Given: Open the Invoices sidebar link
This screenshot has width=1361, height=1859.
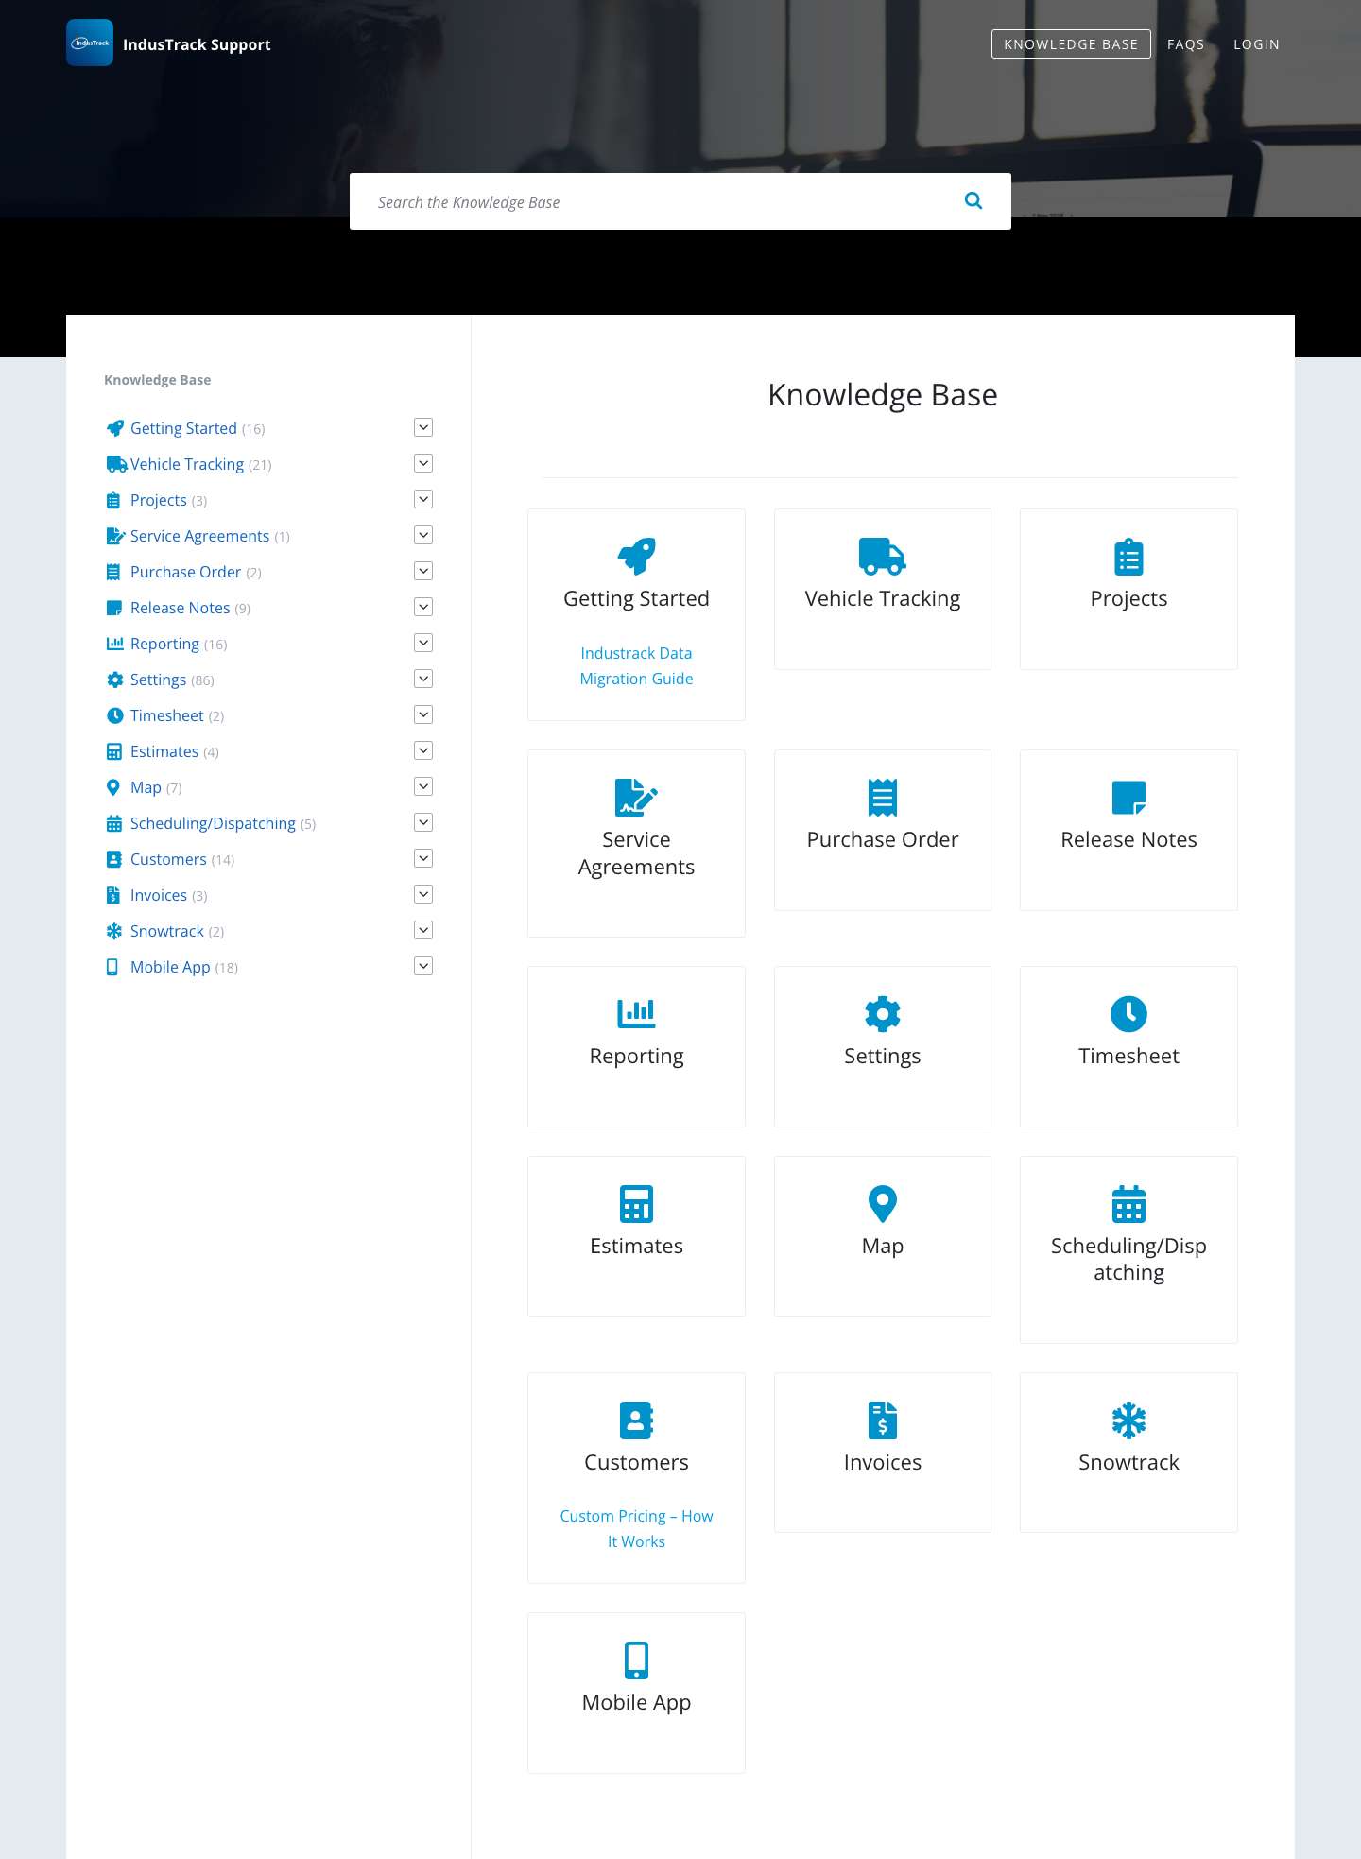Looking at the screenshot, I should (x=159, y=895).
